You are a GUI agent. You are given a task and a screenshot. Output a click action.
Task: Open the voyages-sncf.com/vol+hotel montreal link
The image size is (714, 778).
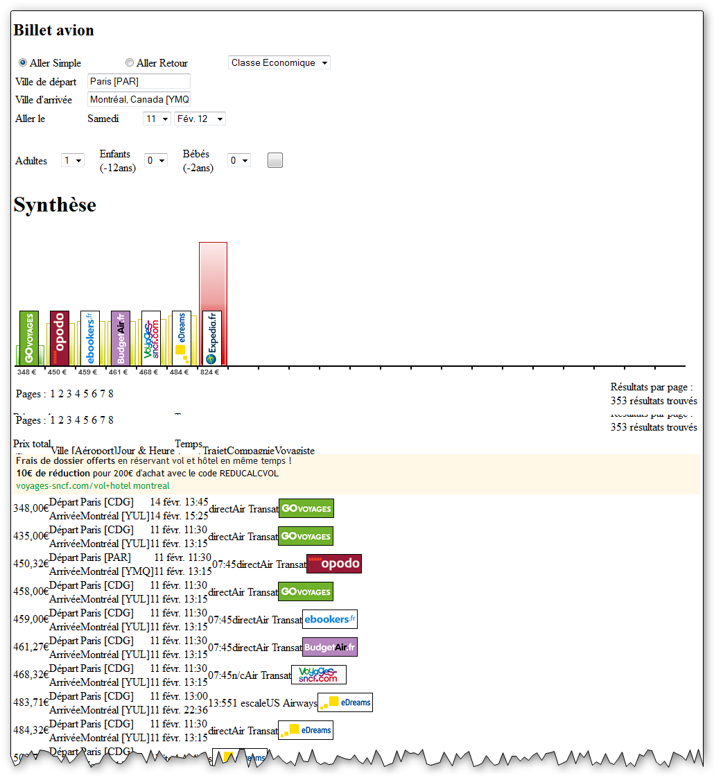tap(93, 486)
